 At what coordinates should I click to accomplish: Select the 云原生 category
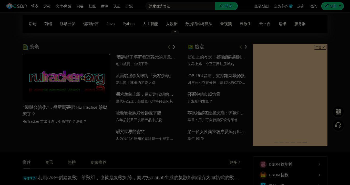245,24
